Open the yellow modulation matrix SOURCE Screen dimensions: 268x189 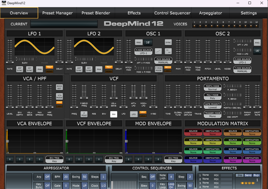[193, 141]
